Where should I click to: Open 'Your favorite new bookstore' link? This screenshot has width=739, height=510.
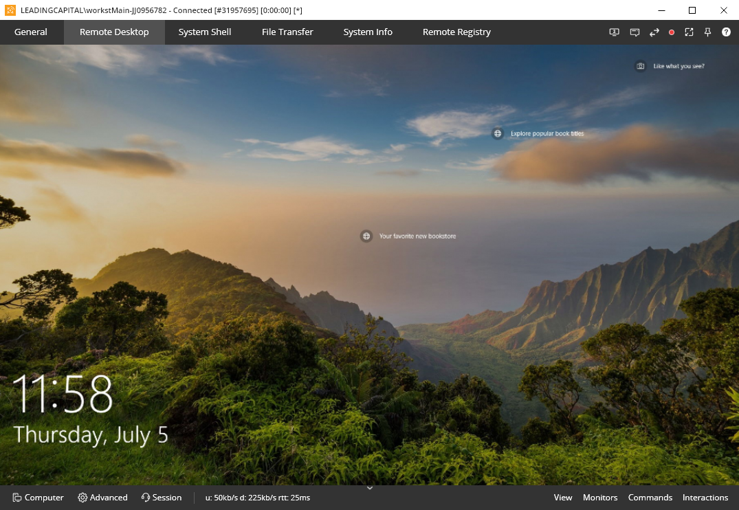[x=417, y=236]
